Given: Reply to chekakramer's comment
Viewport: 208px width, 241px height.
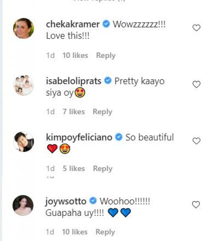Looking at the screenshot, I should (x=106, y=55).
